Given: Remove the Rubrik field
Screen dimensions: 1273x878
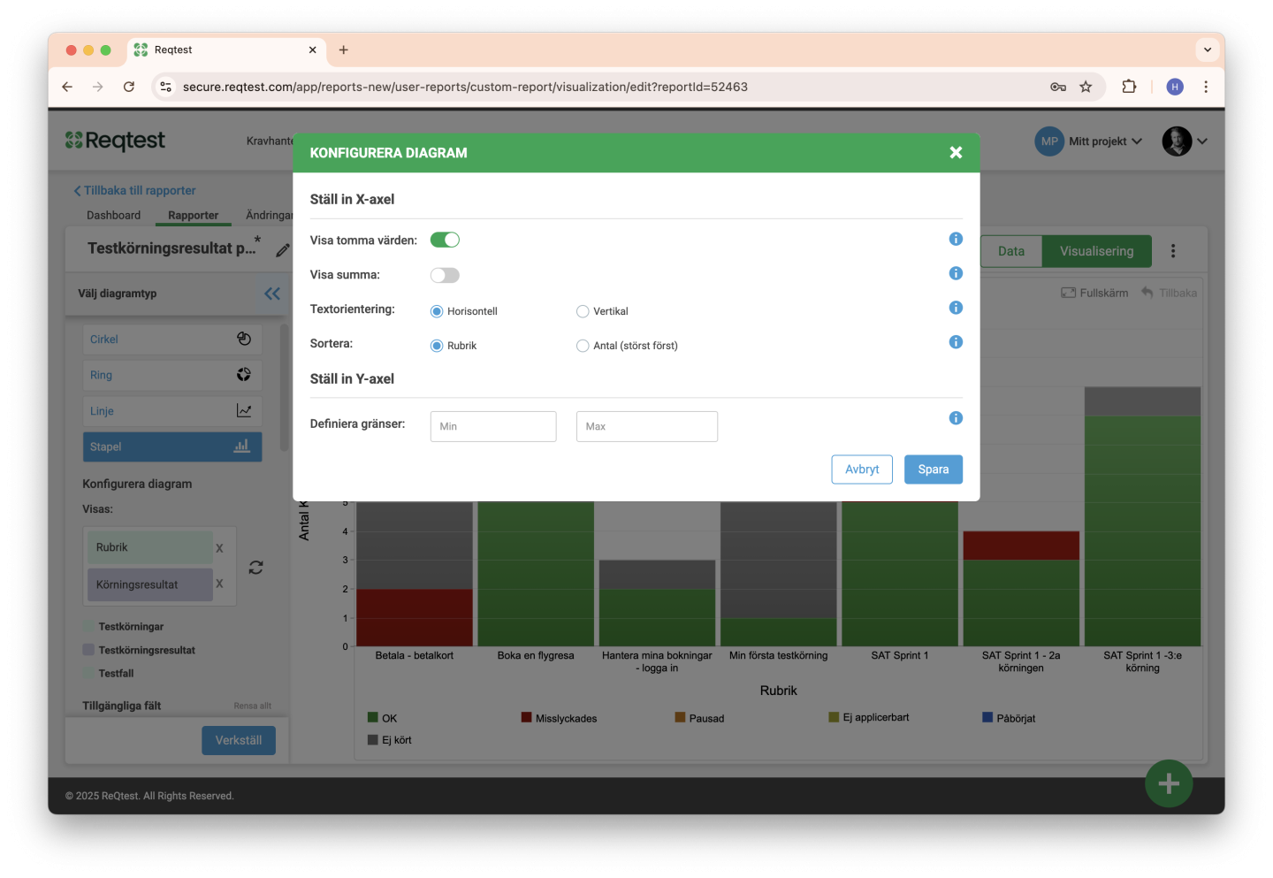Looking at the screenshot, I should pyautogui.click(x=219, y=548).
